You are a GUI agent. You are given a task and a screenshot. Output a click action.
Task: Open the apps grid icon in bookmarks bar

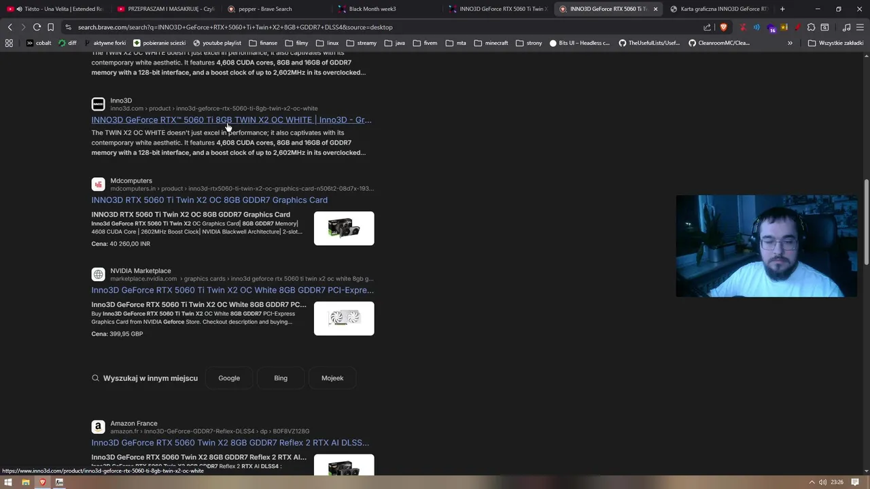(x=9, y=43)
